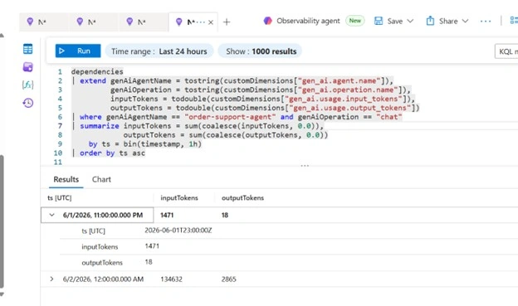Select the 6/2/2026, 12:00:00.000 AM cell
This screenshot has width=518, height=306.
click(x=103, y=279)
